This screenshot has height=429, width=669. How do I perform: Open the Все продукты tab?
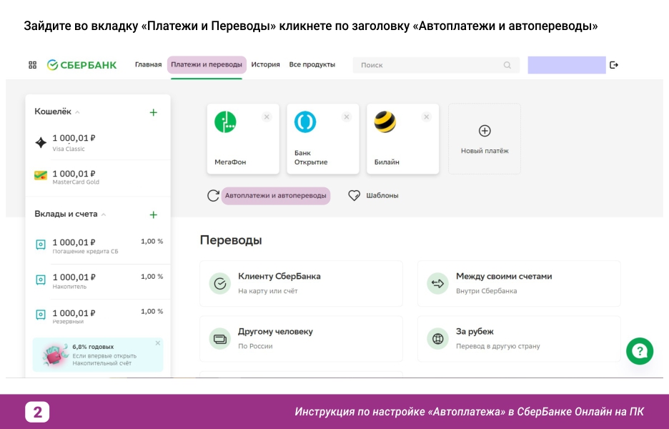(312, 65)
